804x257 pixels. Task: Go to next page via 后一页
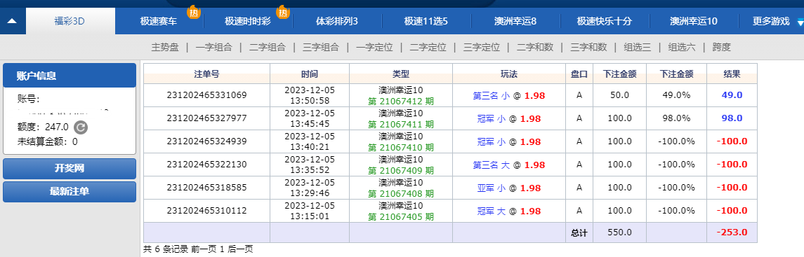coord(241,249)
